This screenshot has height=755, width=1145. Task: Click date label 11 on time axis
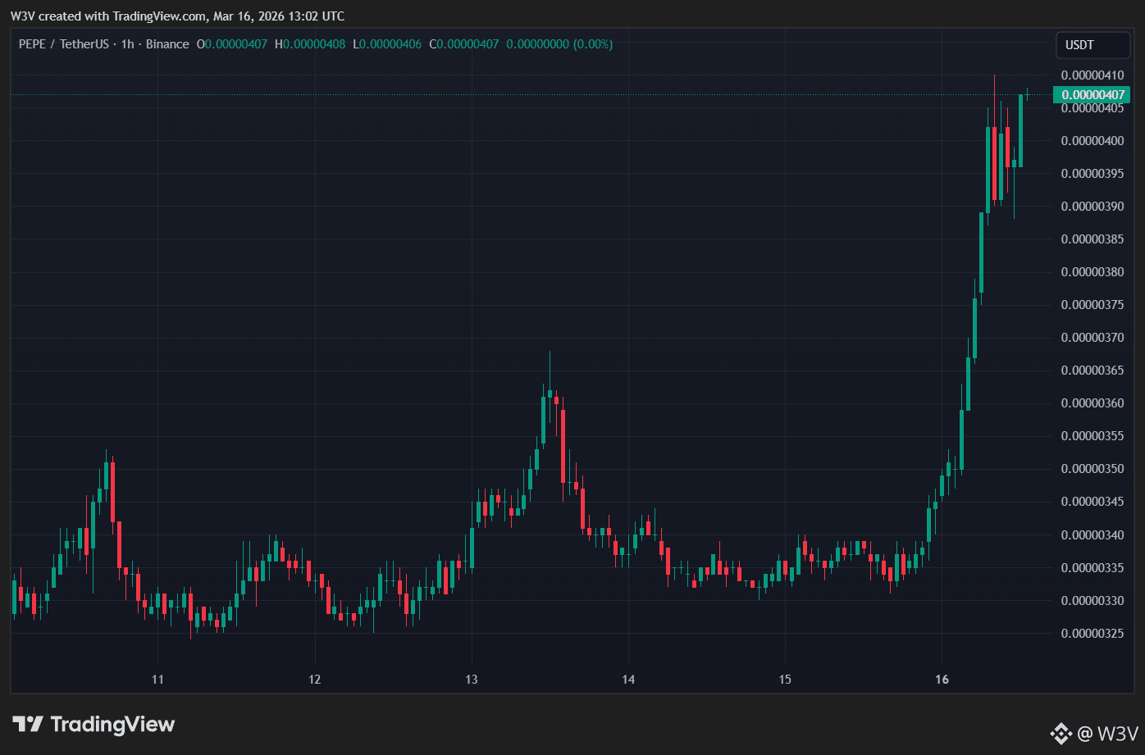pyautogui.click(x=157, y=680)
